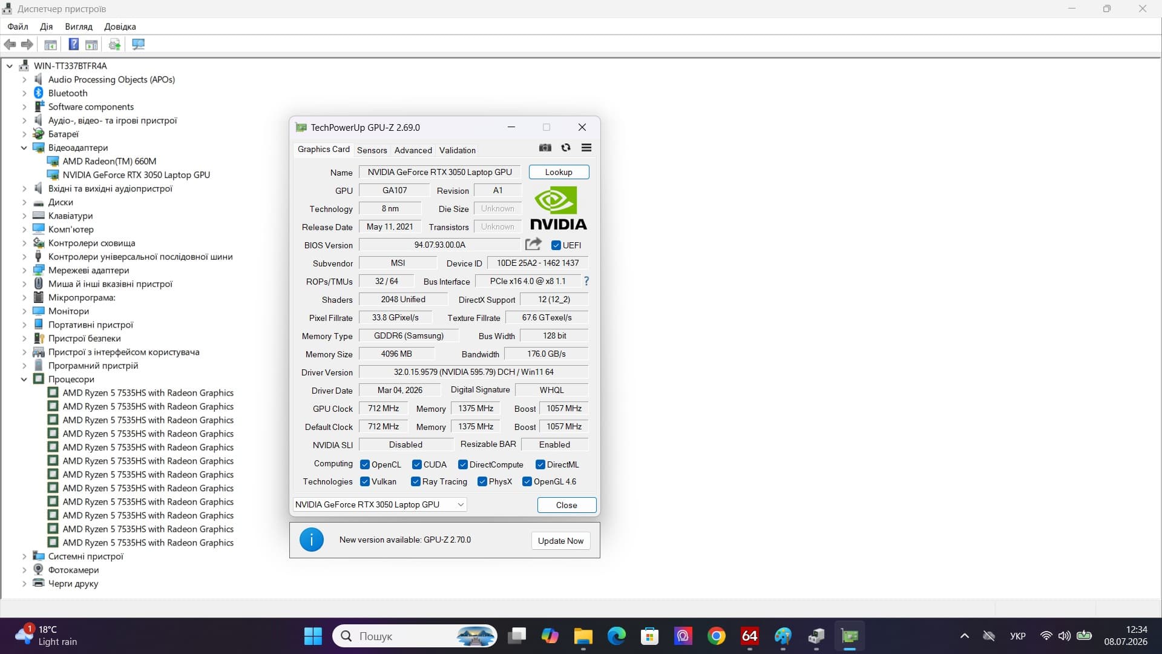Click the action pane toolbar icon
The image size is (1162, 654).
pos(91,44)
